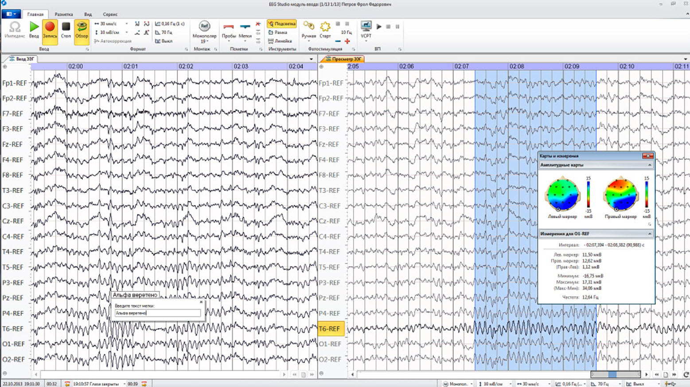Click the mark text input field

(157, 313)
